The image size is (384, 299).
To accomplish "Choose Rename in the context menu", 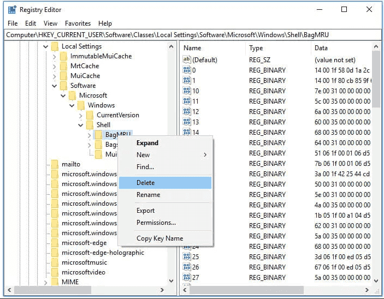I will click(x=165, y=195).
